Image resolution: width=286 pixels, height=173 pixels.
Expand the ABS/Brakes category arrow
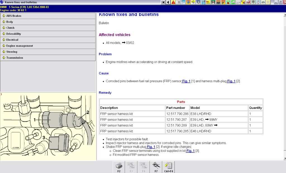[4, 16]
